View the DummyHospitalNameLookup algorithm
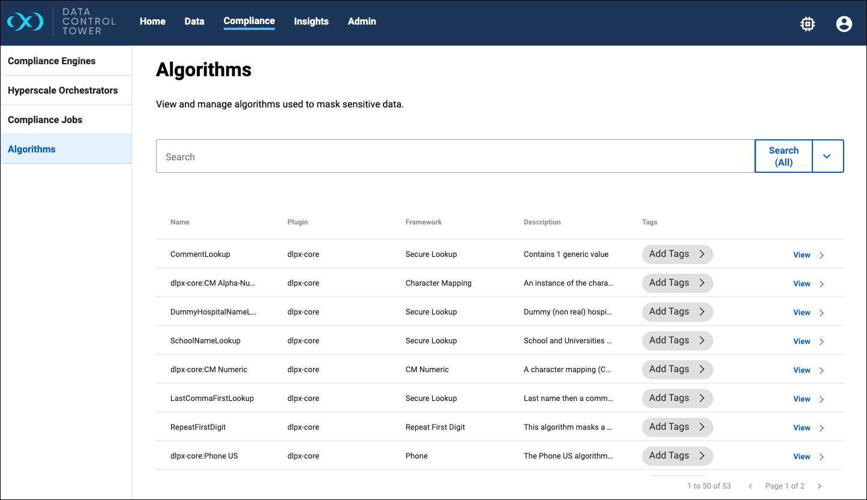 click(x=802, y=313)
